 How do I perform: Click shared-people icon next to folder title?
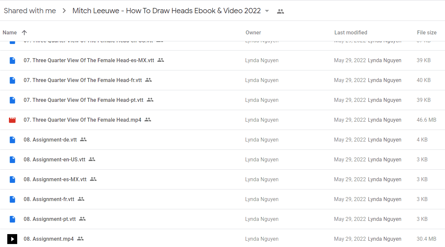[x=280, y=11]
